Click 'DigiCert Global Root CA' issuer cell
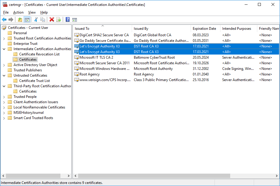Image resolution: width=280 pixels, height=186 pixels. pyautogui.click(x=152, y=35)
